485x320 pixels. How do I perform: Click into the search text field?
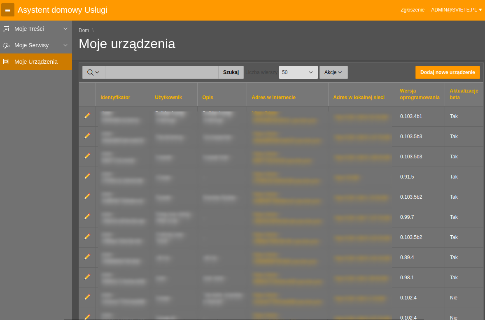[x=161, y=72]
